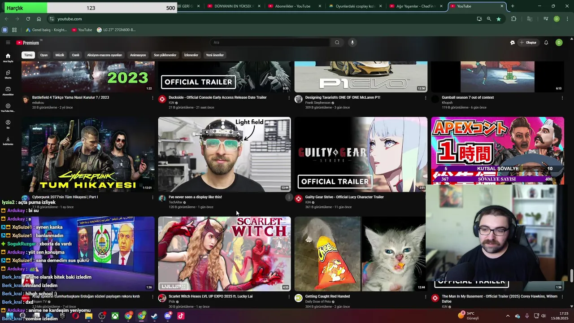This screenshot has height=323, width=574.
Task: Open the zoom magnifier in address bar
Action: [489, 19]
